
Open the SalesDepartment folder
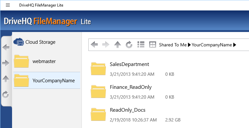point(129,64)
